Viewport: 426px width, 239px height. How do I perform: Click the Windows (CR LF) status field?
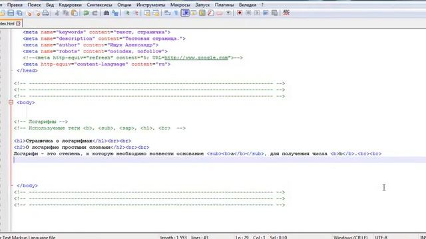(x=351, y=237)
